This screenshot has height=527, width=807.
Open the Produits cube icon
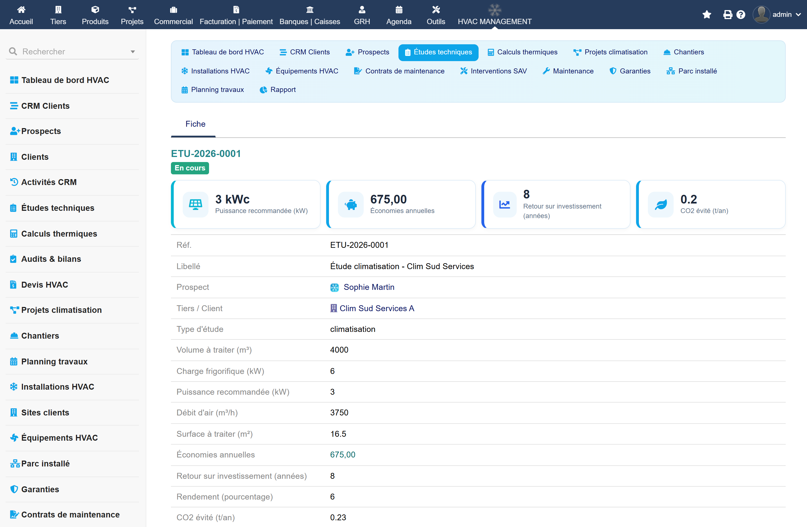[95, 10]
